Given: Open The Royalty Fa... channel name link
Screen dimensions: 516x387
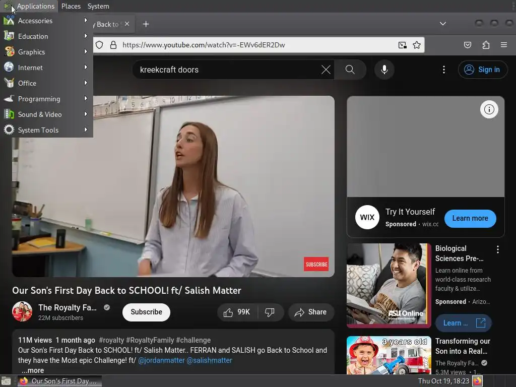Looking at the screenshot, I should click(68, 307).
